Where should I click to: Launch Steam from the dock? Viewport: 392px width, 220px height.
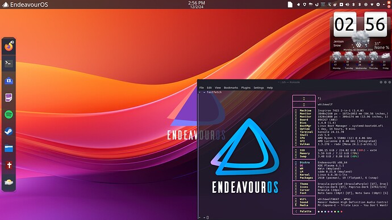[9, 132]
